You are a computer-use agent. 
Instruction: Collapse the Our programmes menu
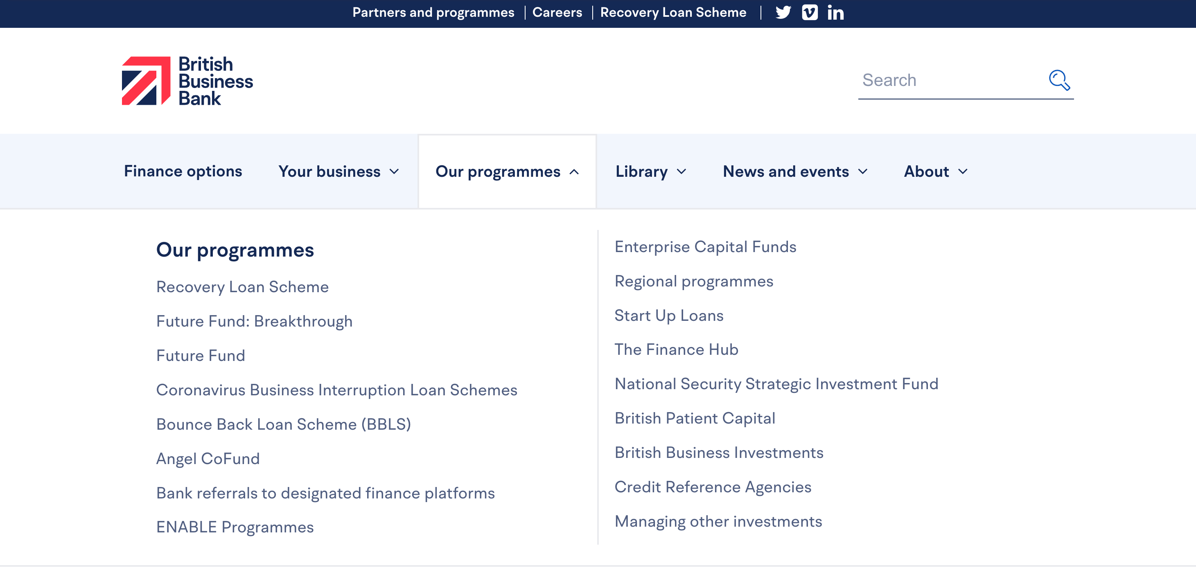coord(507,171)
